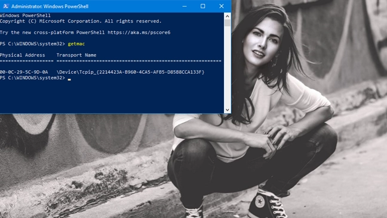The image size is (387, 218).
Task: Click the blinking cursor at last prompt
Action: click(69, 79)
